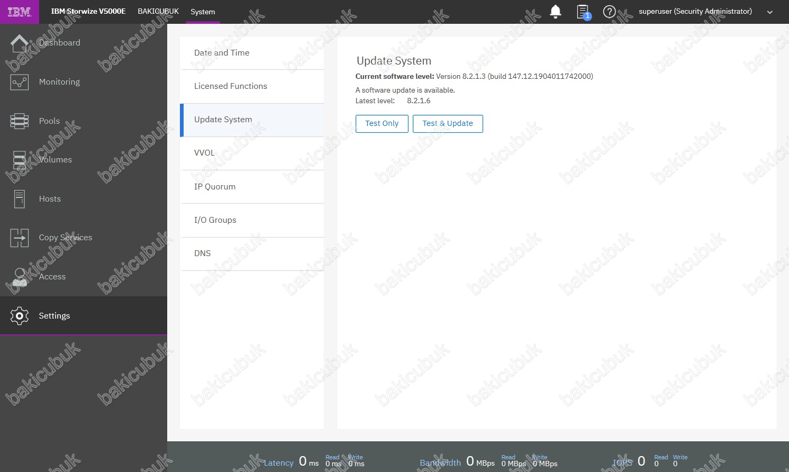Open Access menu item
The image size is (789, 472).
(52, 277)
